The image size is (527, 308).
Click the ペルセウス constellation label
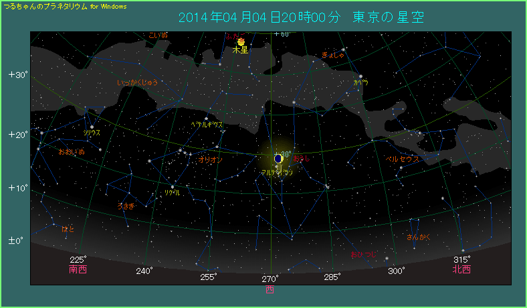click(402, 159)
